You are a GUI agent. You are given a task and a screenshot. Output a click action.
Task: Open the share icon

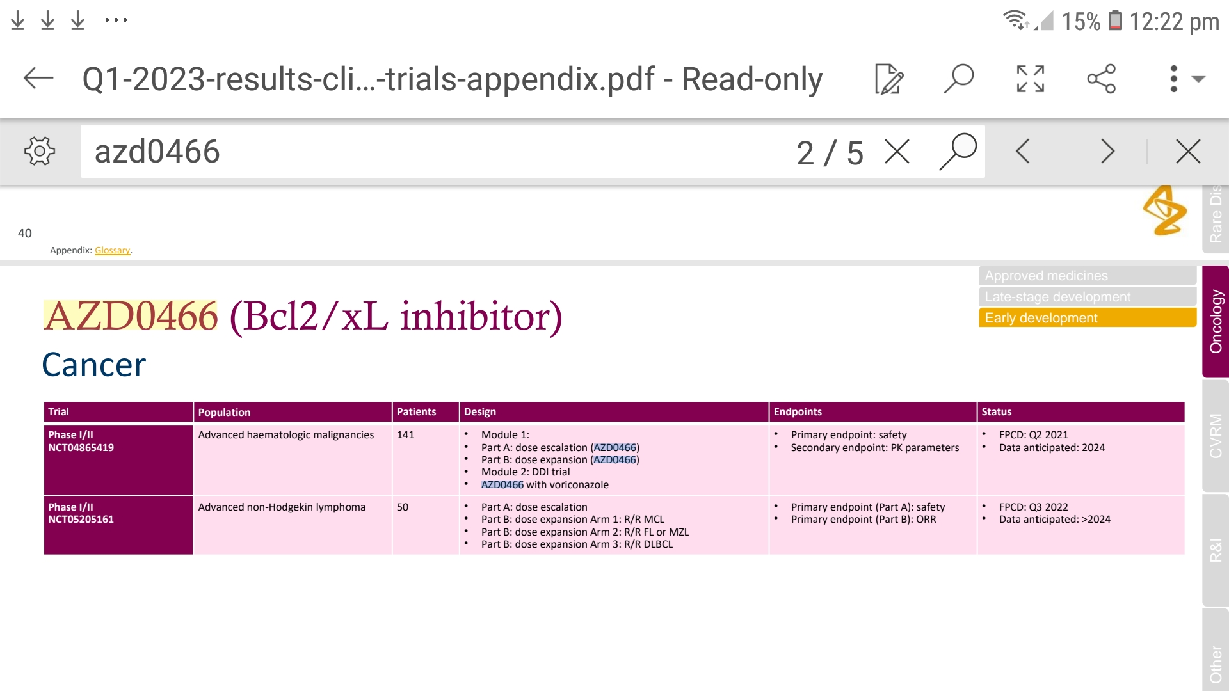coord(1102,79)
